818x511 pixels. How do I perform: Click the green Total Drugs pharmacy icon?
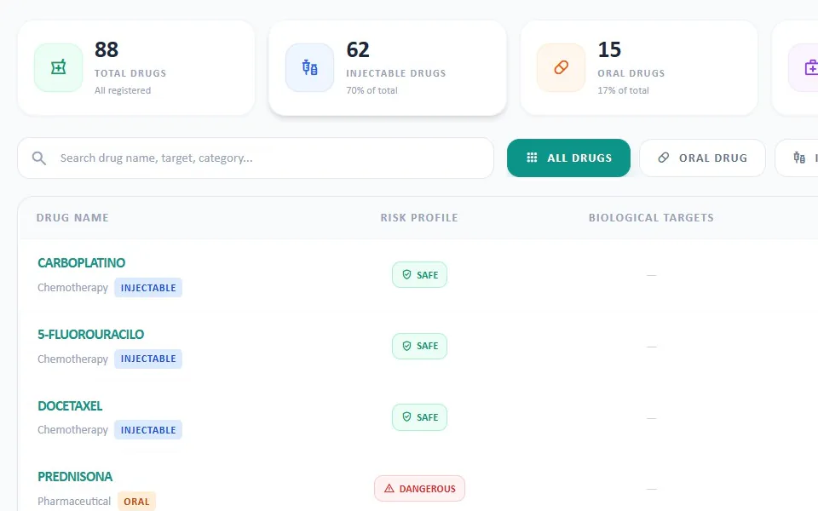tap(59, 67)
